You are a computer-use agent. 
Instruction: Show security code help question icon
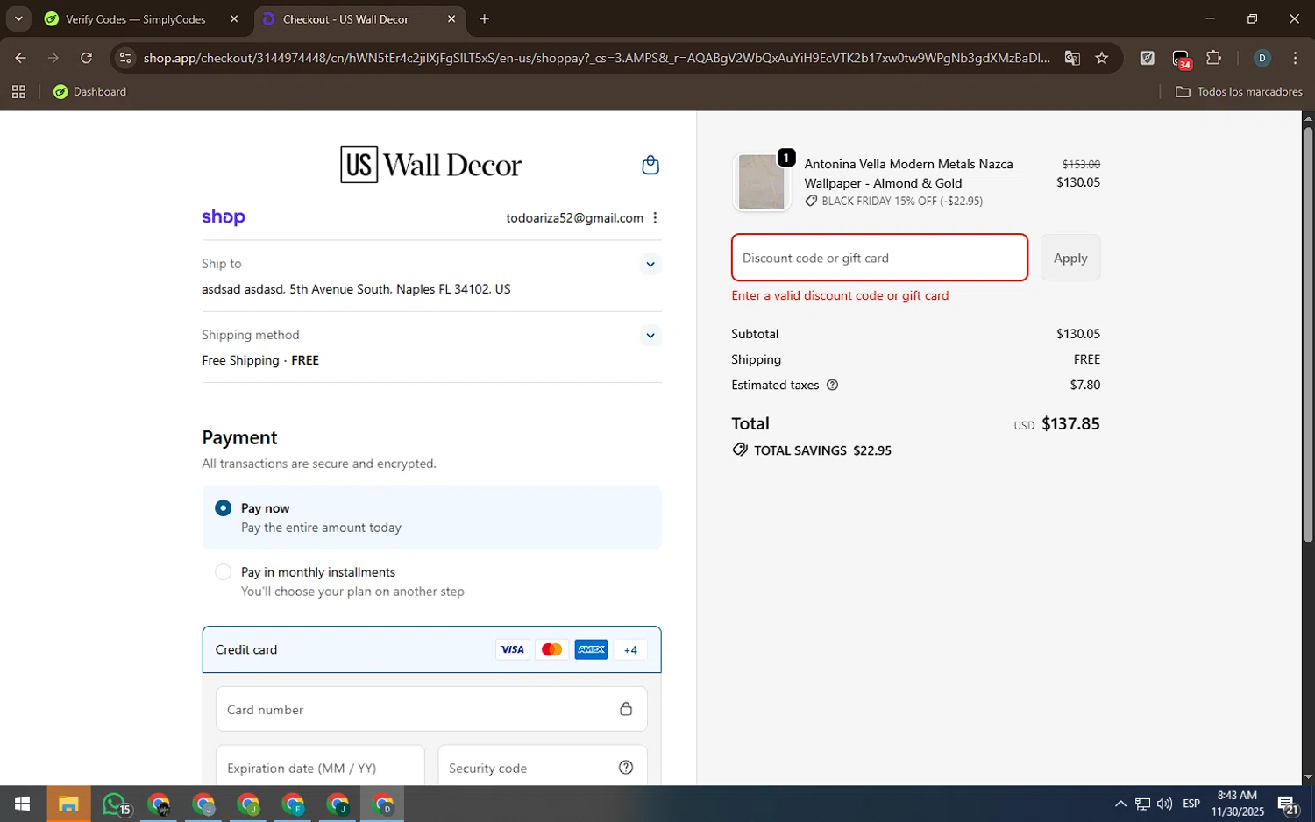626,767
